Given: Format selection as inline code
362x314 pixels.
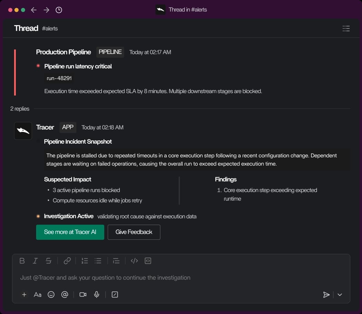Looking at the screenshot, I should click(134, 261).
